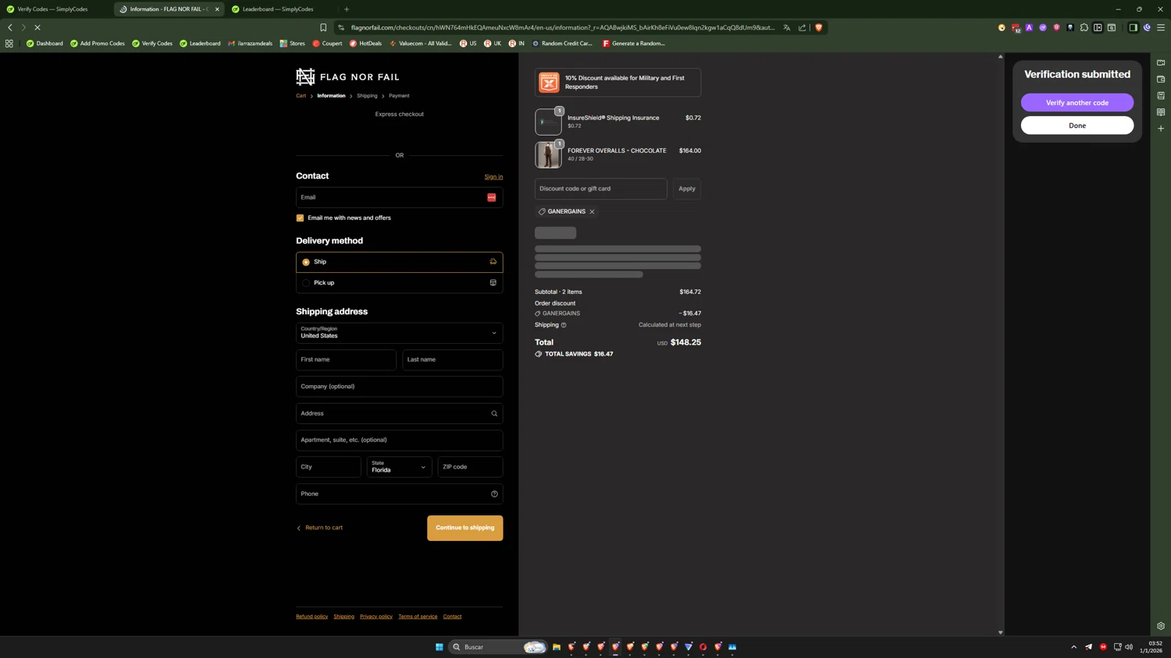
Task: Click the address search magnifier icon
Action: click(x=494, y=413)
